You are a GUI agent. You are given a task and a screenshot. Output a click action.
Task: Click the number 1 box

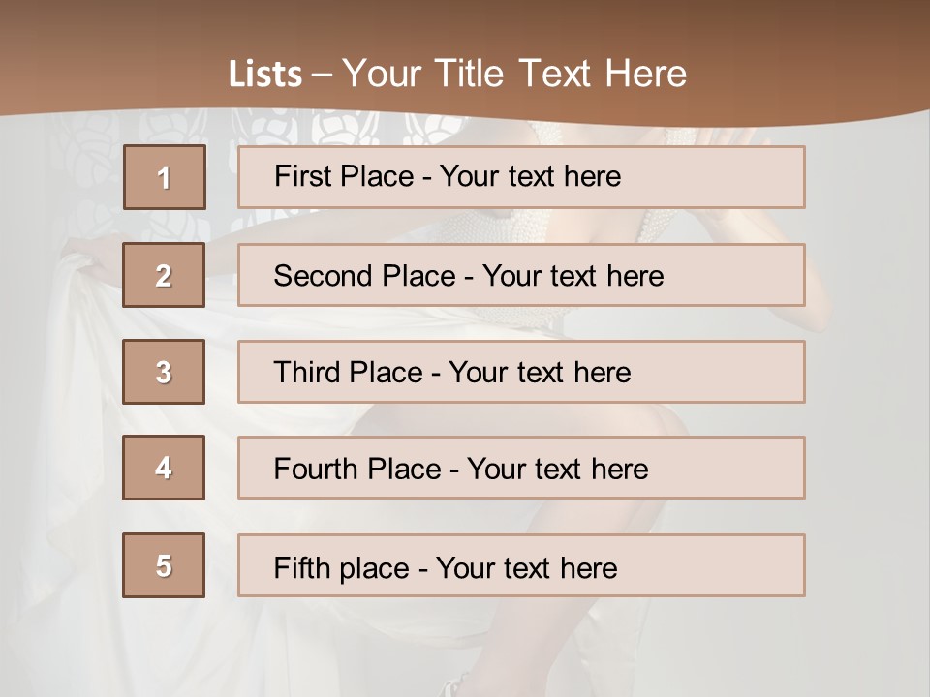click(x=165, y=177)
